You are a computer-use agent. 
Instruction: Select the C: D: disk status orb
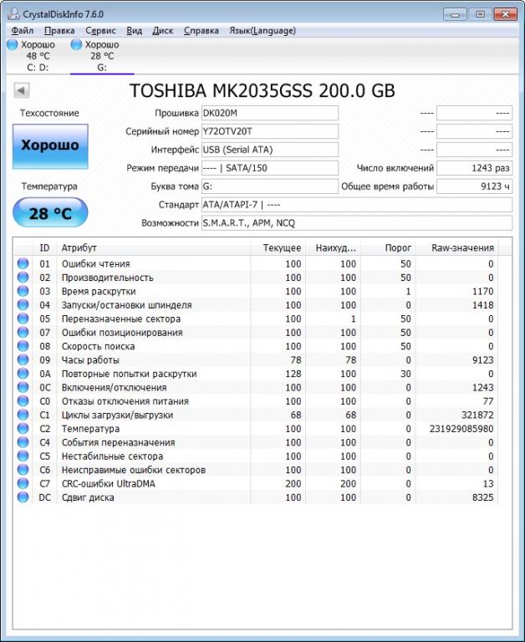coord(13,44)
